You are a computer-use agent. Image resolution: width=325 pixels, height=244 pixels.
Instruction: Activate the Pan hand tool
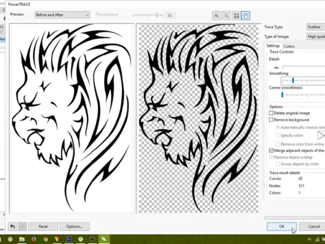(246, 16)
